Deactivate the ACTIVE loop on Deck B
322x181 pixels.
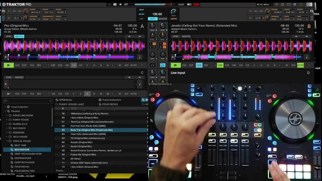[x=301, y=65]
